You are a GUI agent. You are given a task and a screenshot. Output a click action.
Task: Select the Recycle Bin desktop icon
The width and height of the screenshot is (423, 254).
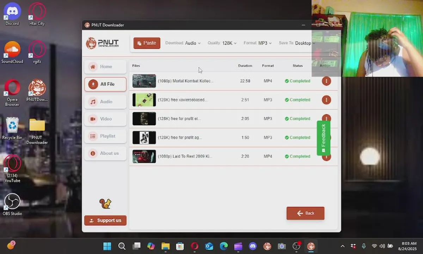pyautogui.click(x=12, y=128)
